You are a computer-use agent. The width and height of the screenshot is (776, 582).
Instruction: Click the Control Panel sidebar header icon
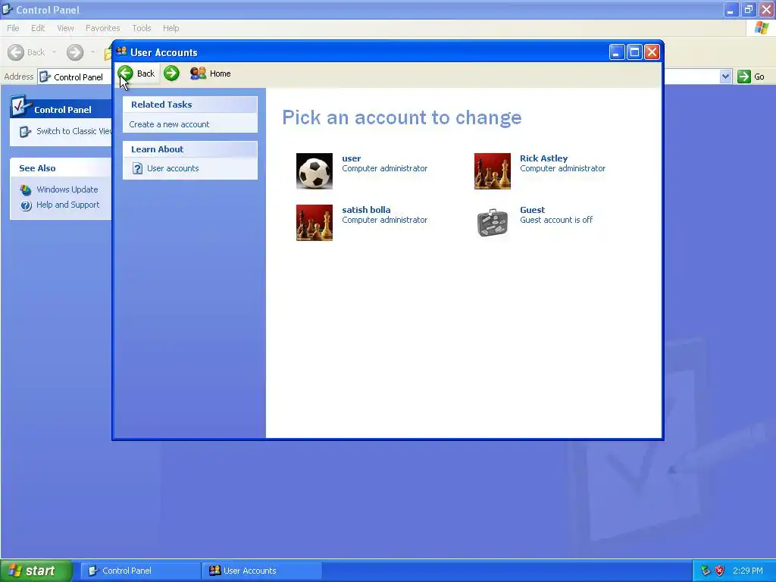[x=20, y=105]
